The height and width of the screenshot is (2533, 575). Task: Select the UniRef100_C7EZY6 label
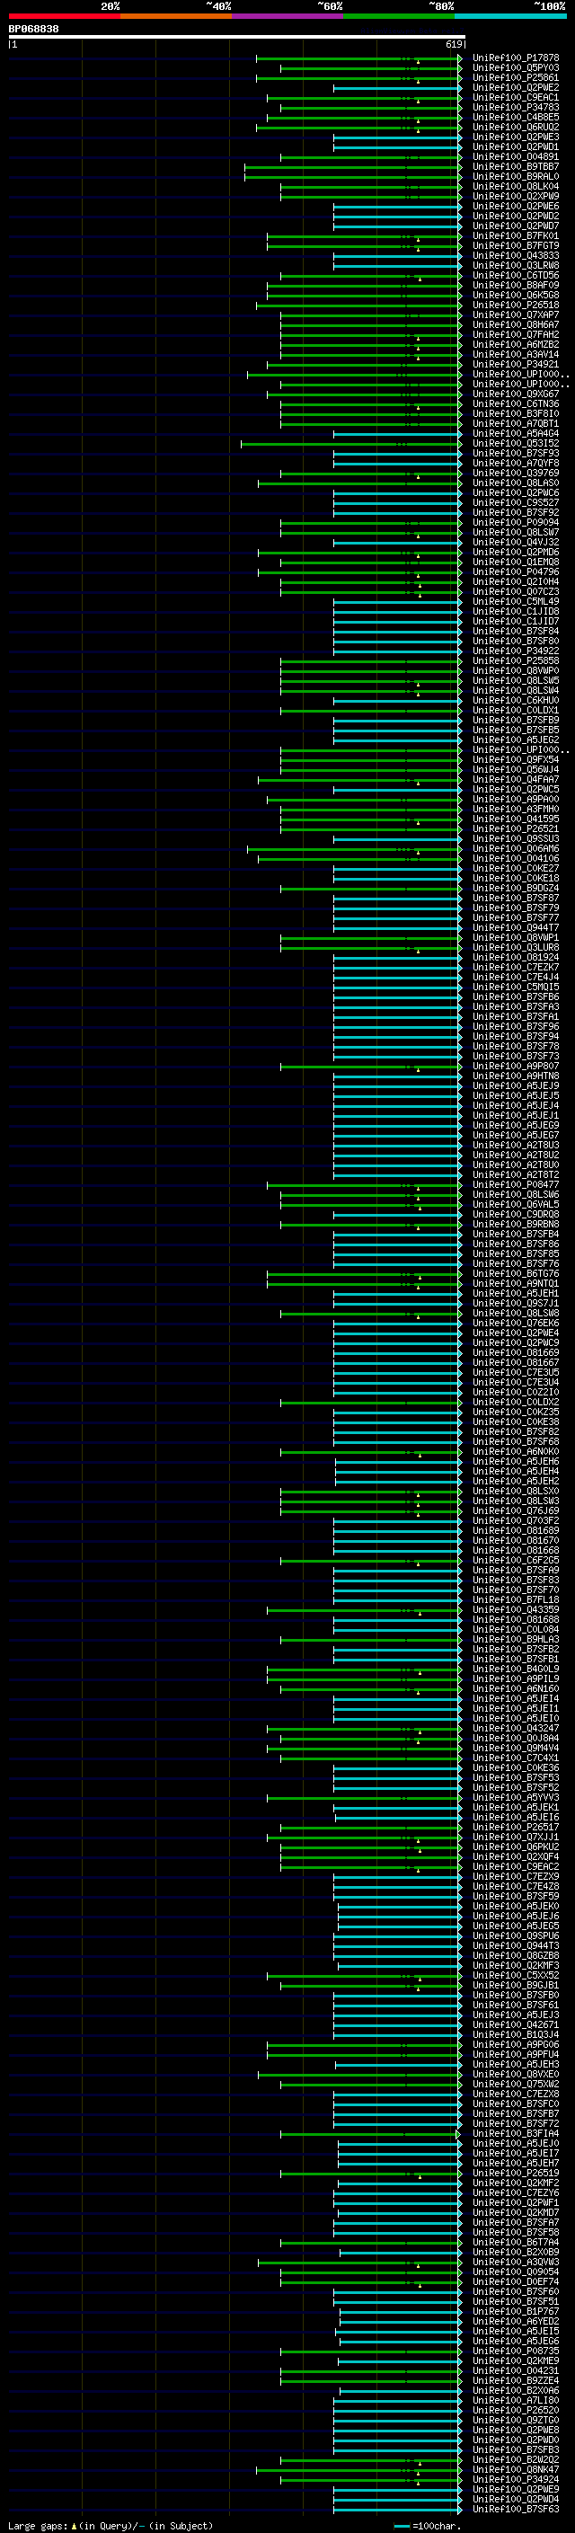click(x=516, y=2192)
